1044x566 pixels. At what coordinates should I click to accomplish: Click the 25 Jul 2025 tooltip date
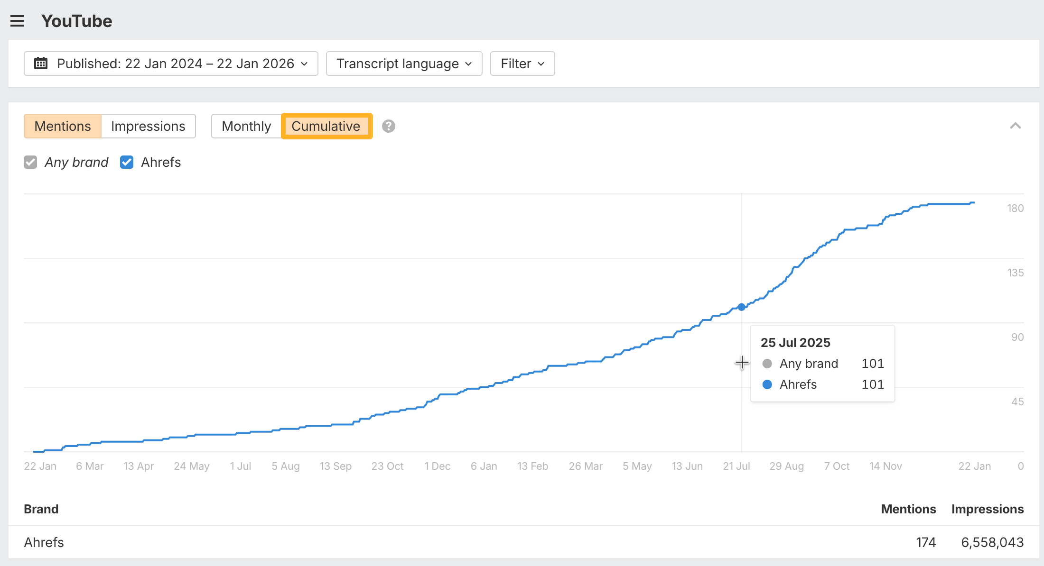pyautogui.click(x=795, y=343)
